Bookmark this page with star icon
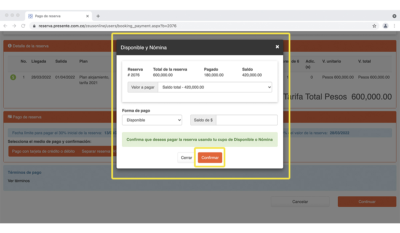The image size is (400, 233). click(374, 26)
